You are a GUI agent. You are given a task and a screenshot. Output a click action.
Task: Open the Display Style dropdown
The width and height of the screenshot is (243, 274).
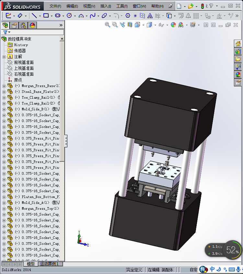coord(155,25)
